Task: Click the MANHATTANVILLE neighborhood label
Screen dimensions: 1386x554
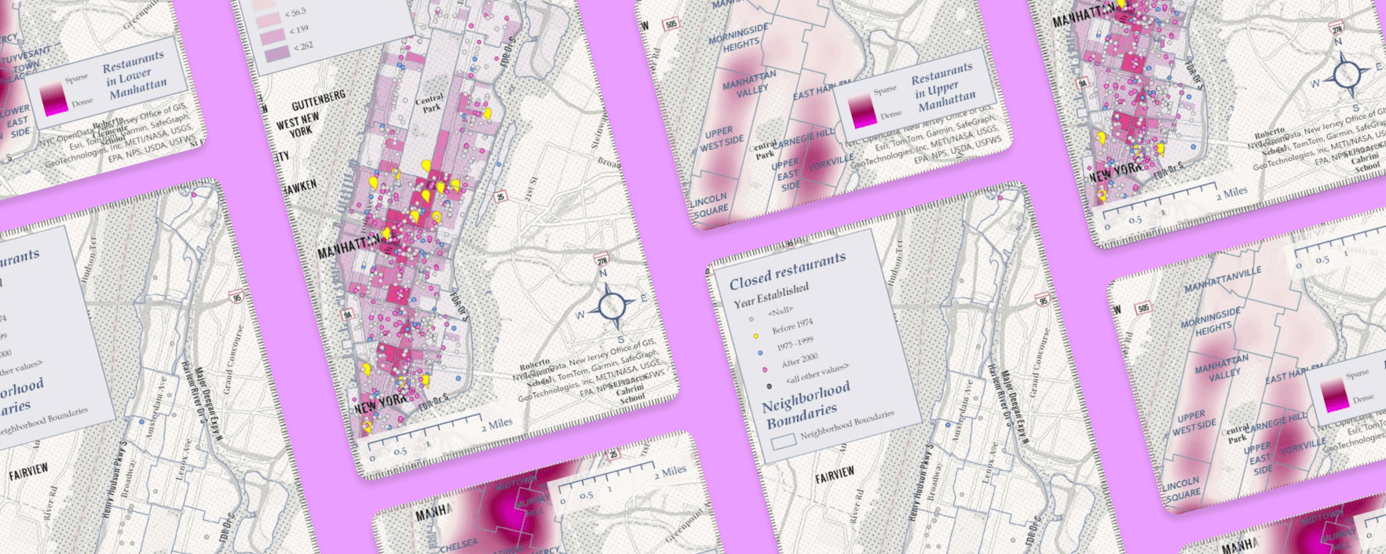Action: (x=1223, y=279)
